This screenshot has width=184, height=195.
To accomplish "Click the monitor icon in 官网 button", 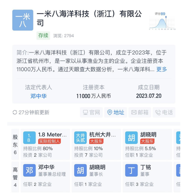I will 85,113.
